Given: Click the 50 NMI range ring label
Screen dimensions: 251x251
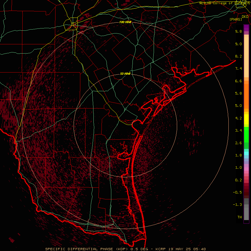Looking at the screenshot, I should (x=125, y=74).
